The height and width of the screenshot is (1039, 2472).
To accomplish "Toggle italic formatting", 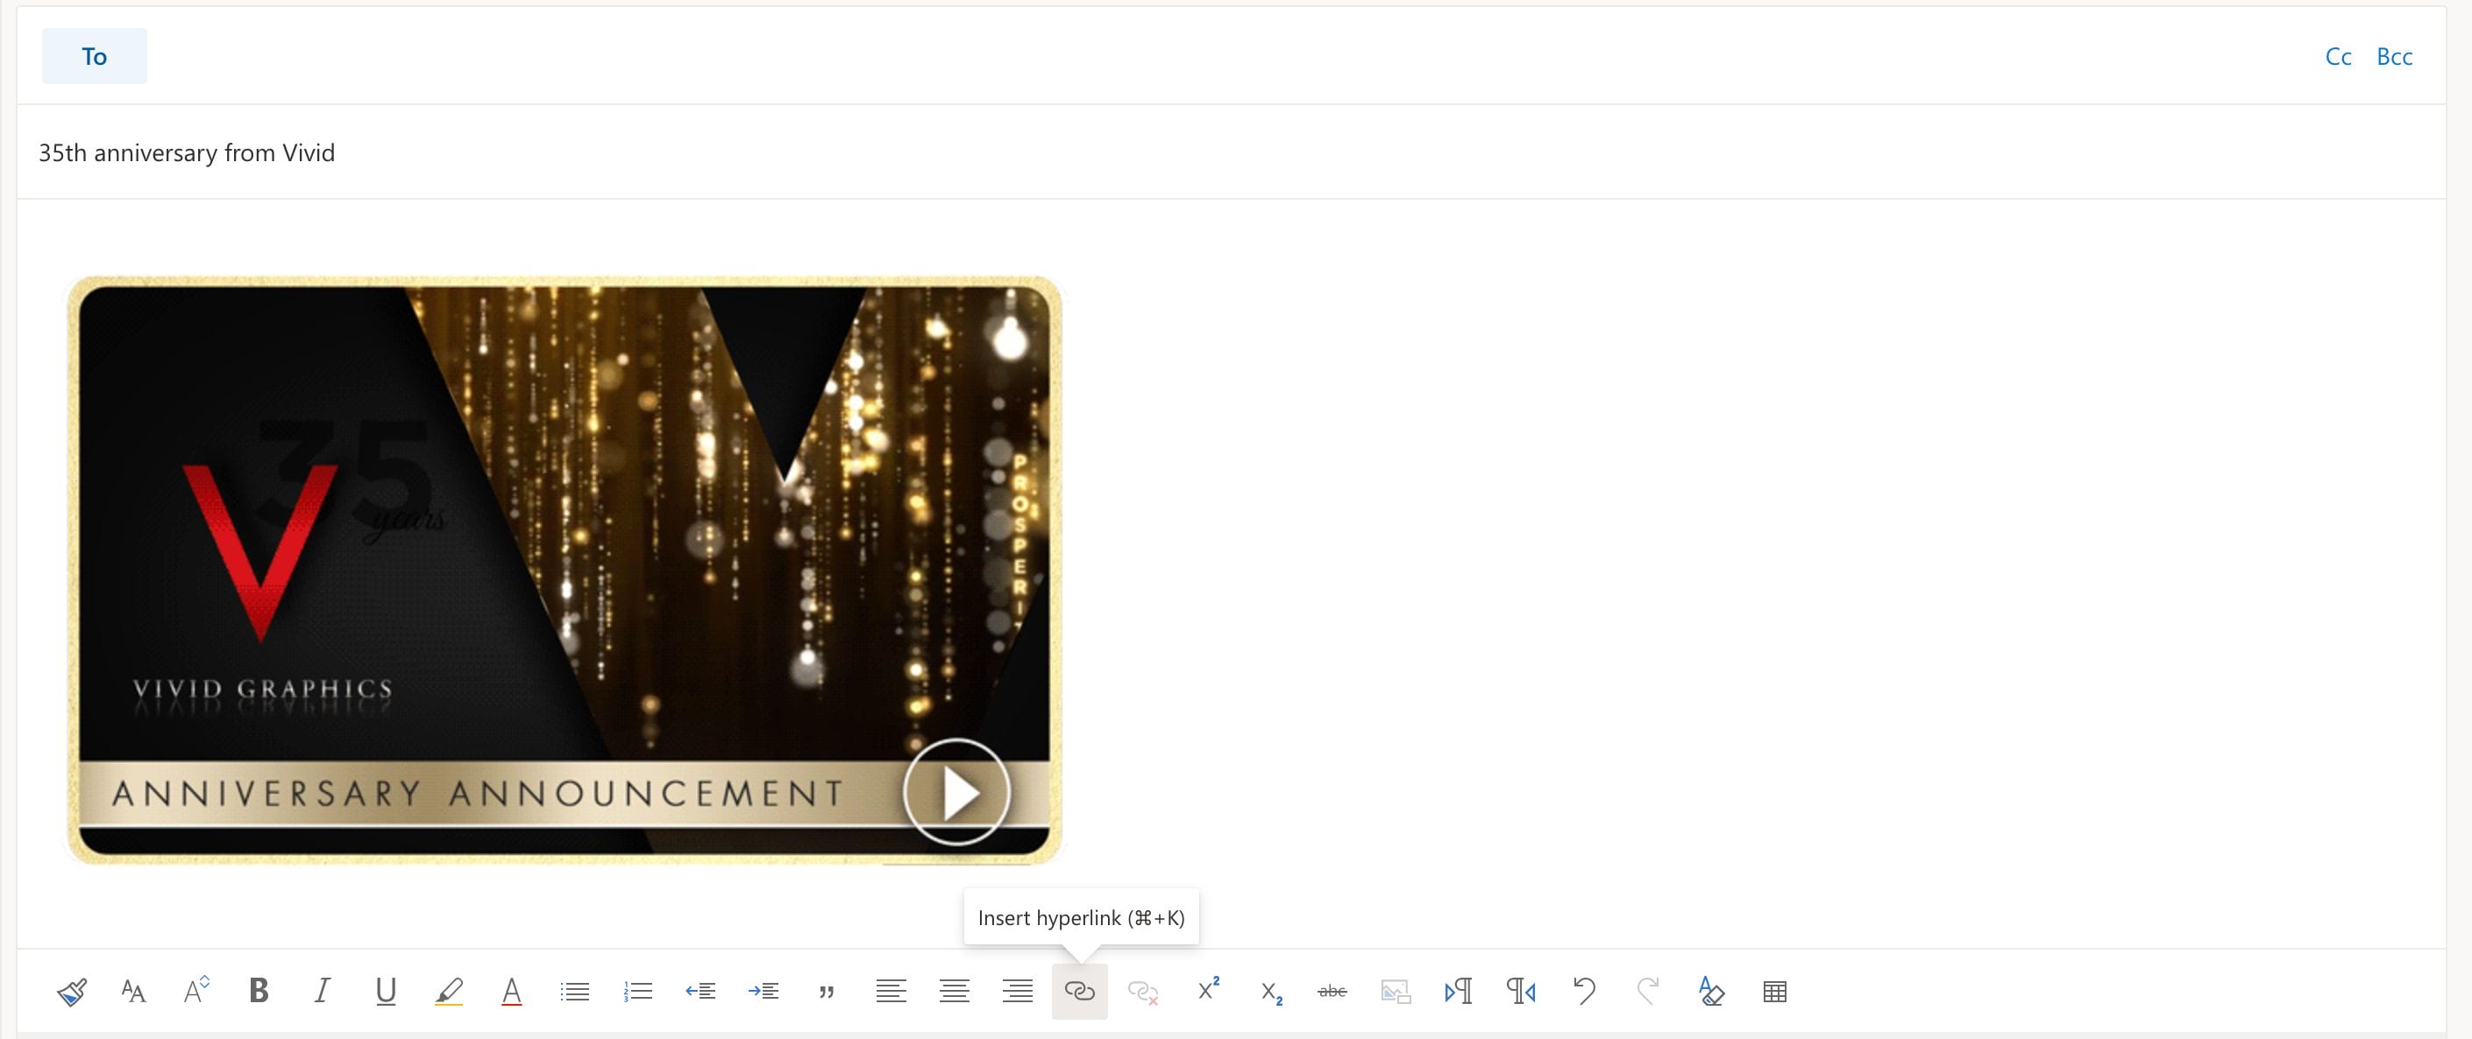I will [x=323, y=991].
